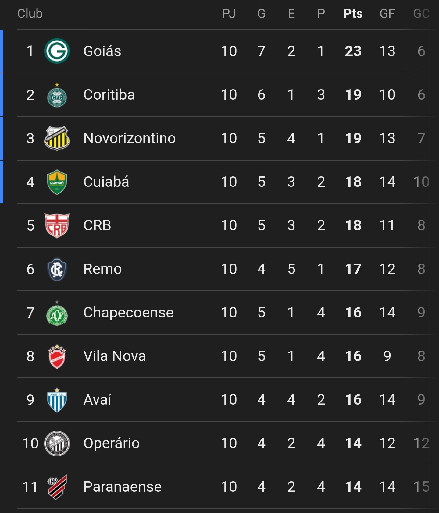Open the Chapecoense green badge
The width and height of the screenshot is (439, 513).
pyautogui.click(x=57, y=313)
